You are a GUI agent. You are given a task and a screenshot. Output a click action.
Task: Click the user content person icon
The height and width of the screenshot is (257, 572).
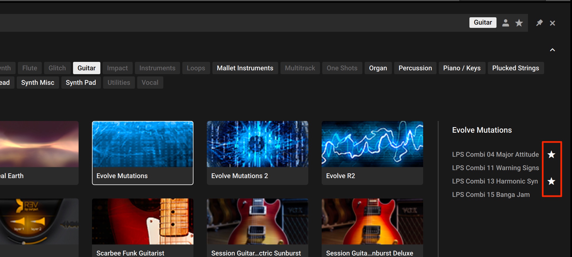coord(506,23)
